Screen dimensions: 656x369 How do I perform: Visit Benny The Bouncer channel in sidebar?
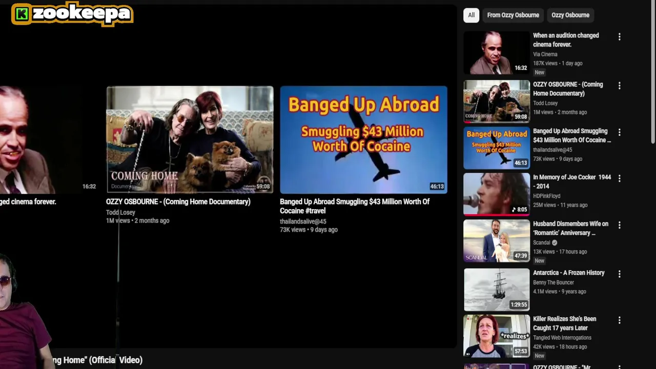tap(553, 282)
